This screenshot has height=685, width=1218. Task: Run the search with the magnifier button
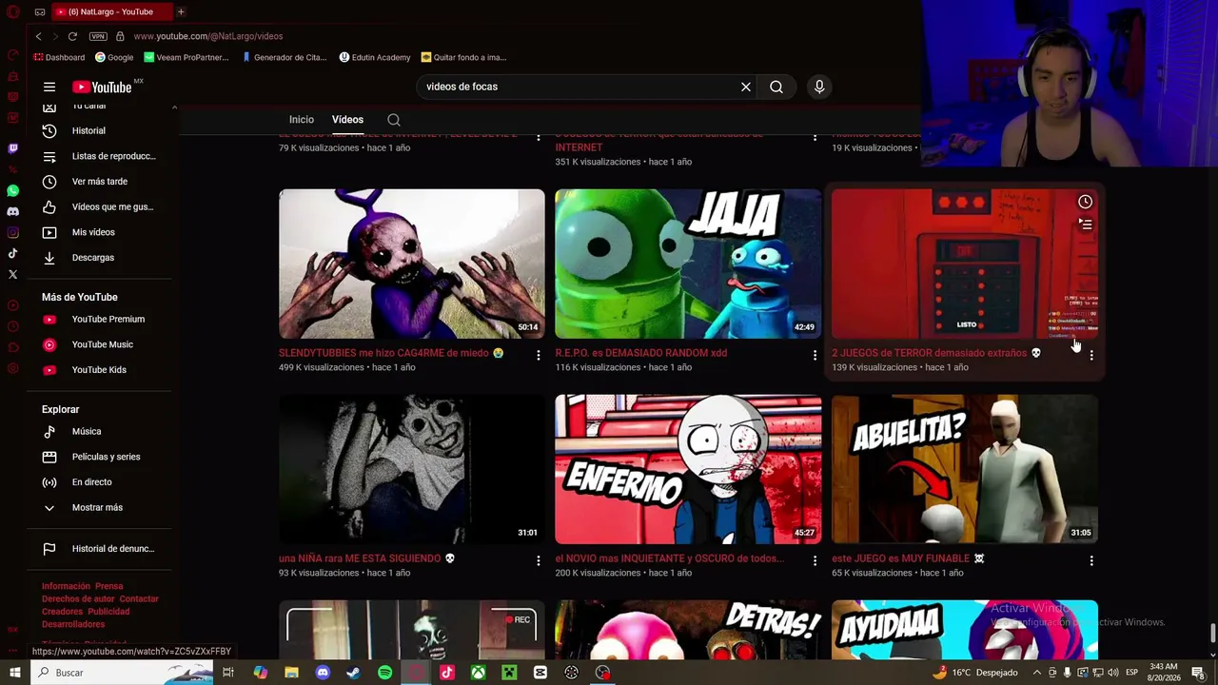coord(776,87)
